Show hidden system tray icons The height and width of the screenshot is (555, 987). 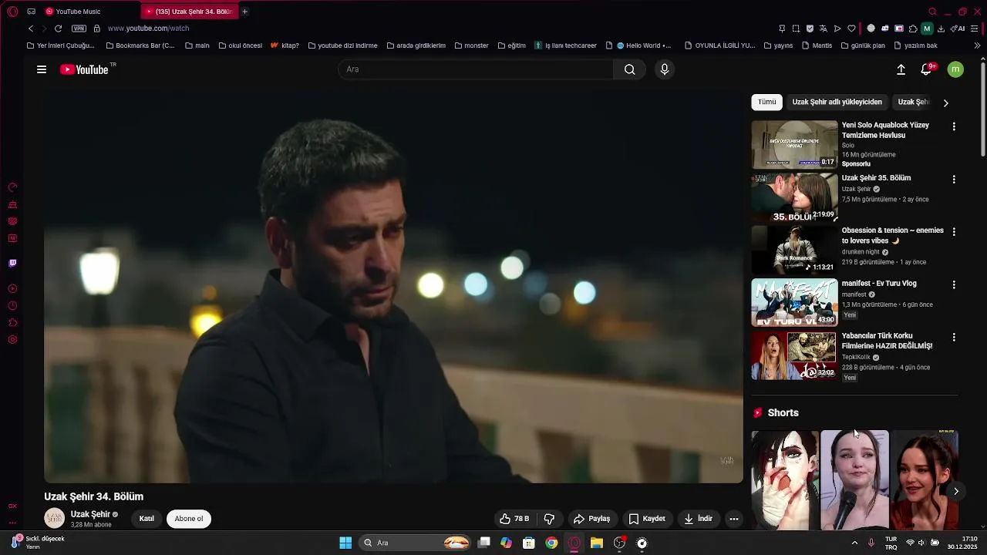(x=854, y=543)
